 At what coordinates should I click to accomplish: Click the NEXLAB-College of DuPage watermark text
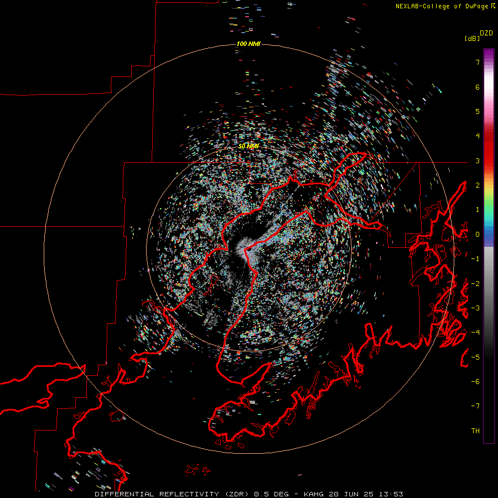click(442, 6)
